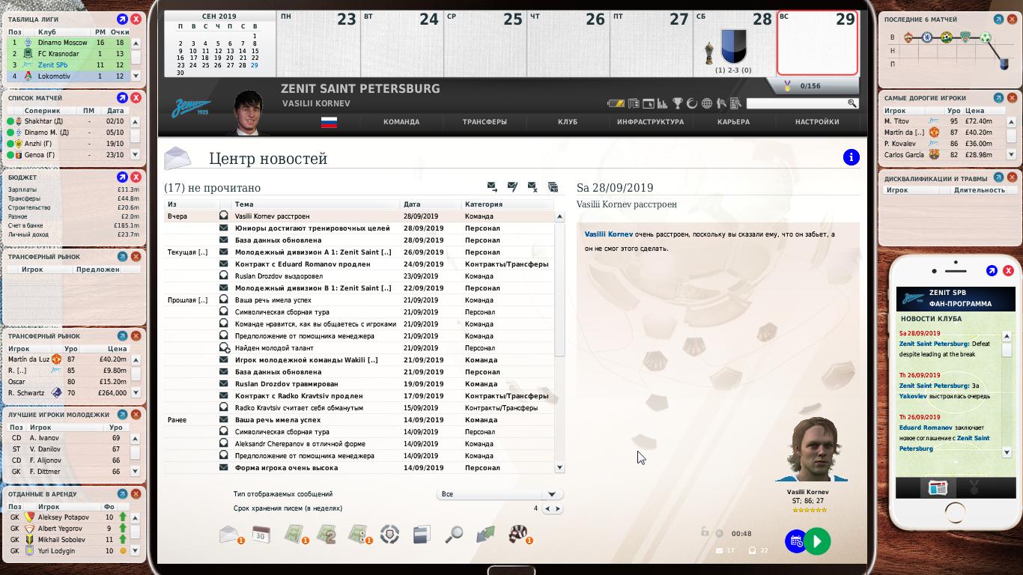Viewport: 1023px width, 575px height.
Task: Click the Eduard Romanov link in phone news
Action: click(x=926, y=428)
